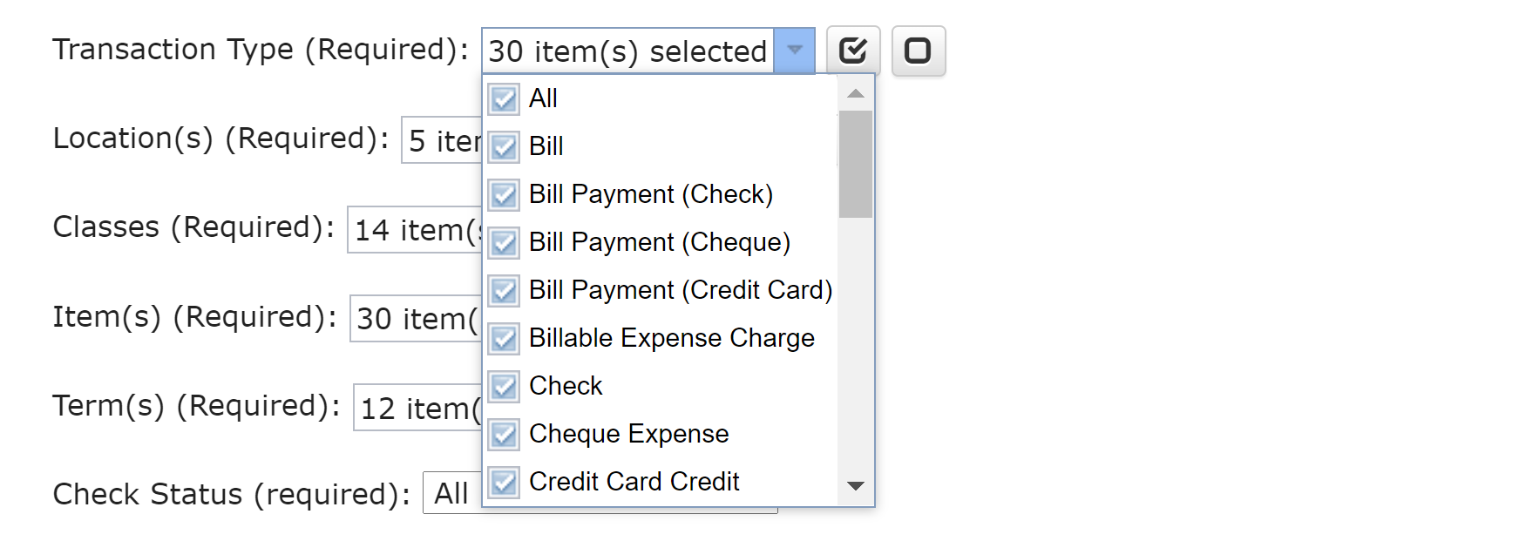This screenshot has height=541, width=1519.
Task: Toggle Bill Payment (Credit Card) checkbox
Action: click(x=504, y=291)
